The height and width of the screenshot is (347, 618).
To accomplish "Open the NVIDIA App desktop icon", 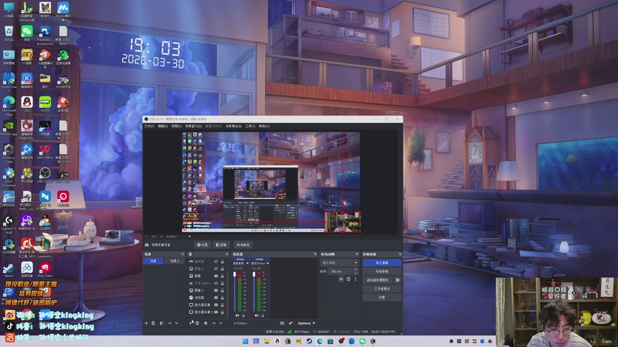I will coord(8,128).
